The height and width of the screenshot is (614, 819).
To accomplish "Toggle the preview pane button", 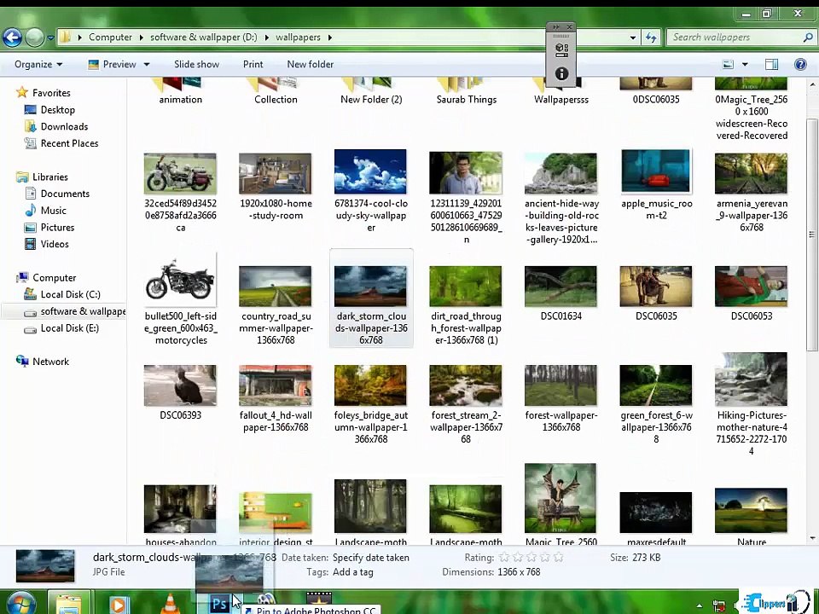I will click(771, 64).
